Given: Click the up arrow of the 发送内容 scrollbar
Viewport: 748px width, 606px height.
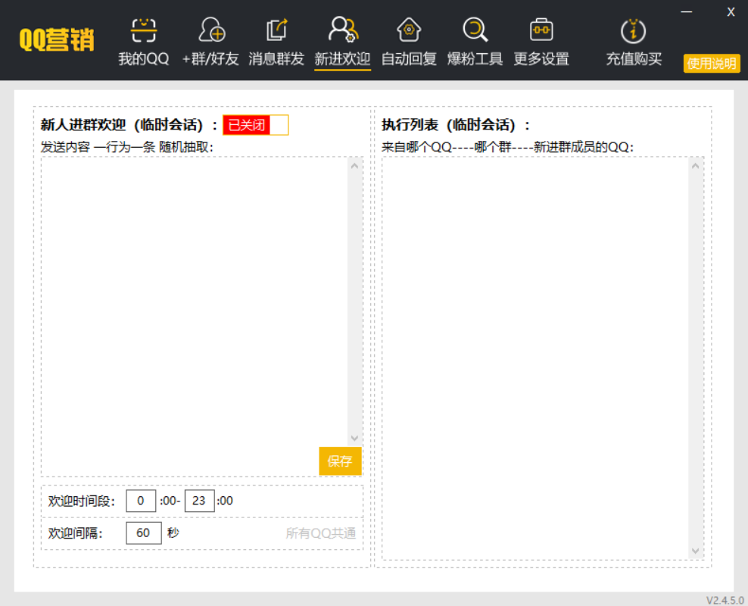Looking at the screenshot, I should click(x=354, y=166).
